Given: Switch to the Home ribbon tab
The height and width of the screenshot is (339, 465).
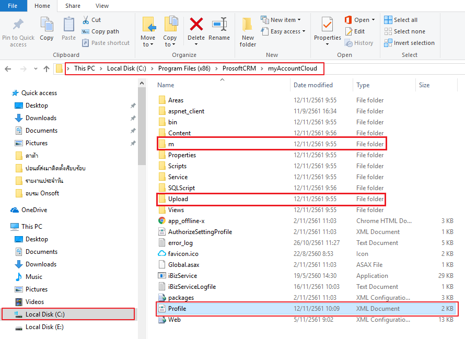Looking at the screenshot, I should (42, 6).
